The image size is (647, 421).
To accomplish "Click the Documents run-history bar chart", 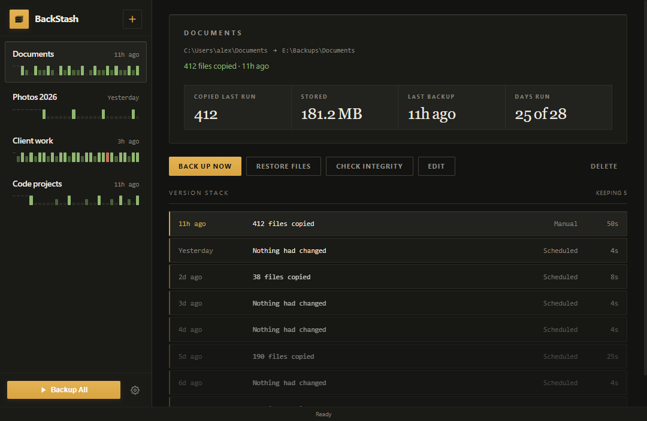I will 76,71.
